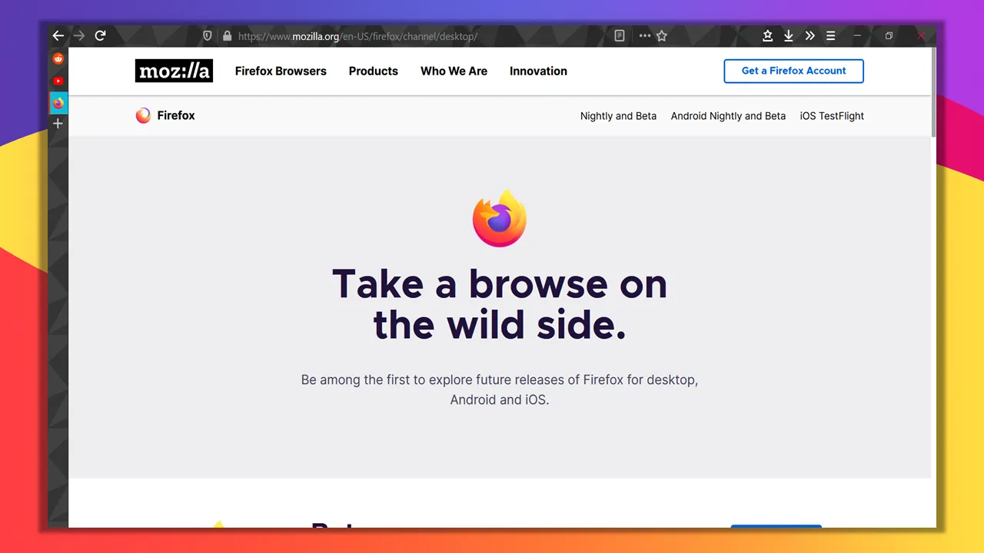Select Nightly and Beta
This screenshot has height=553, width=984.
pyautogui.click(x=618, y=116)
